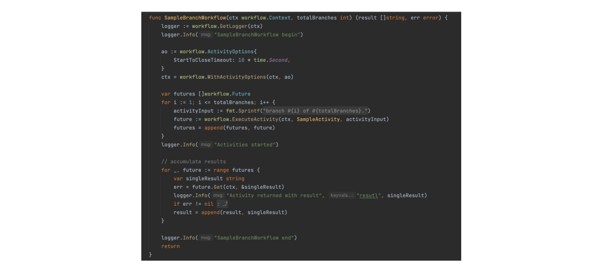This screenshot has width=604, height=272.
Task: Click the "SampleBranchWorkflow begin" string
Action: (257, 35)
